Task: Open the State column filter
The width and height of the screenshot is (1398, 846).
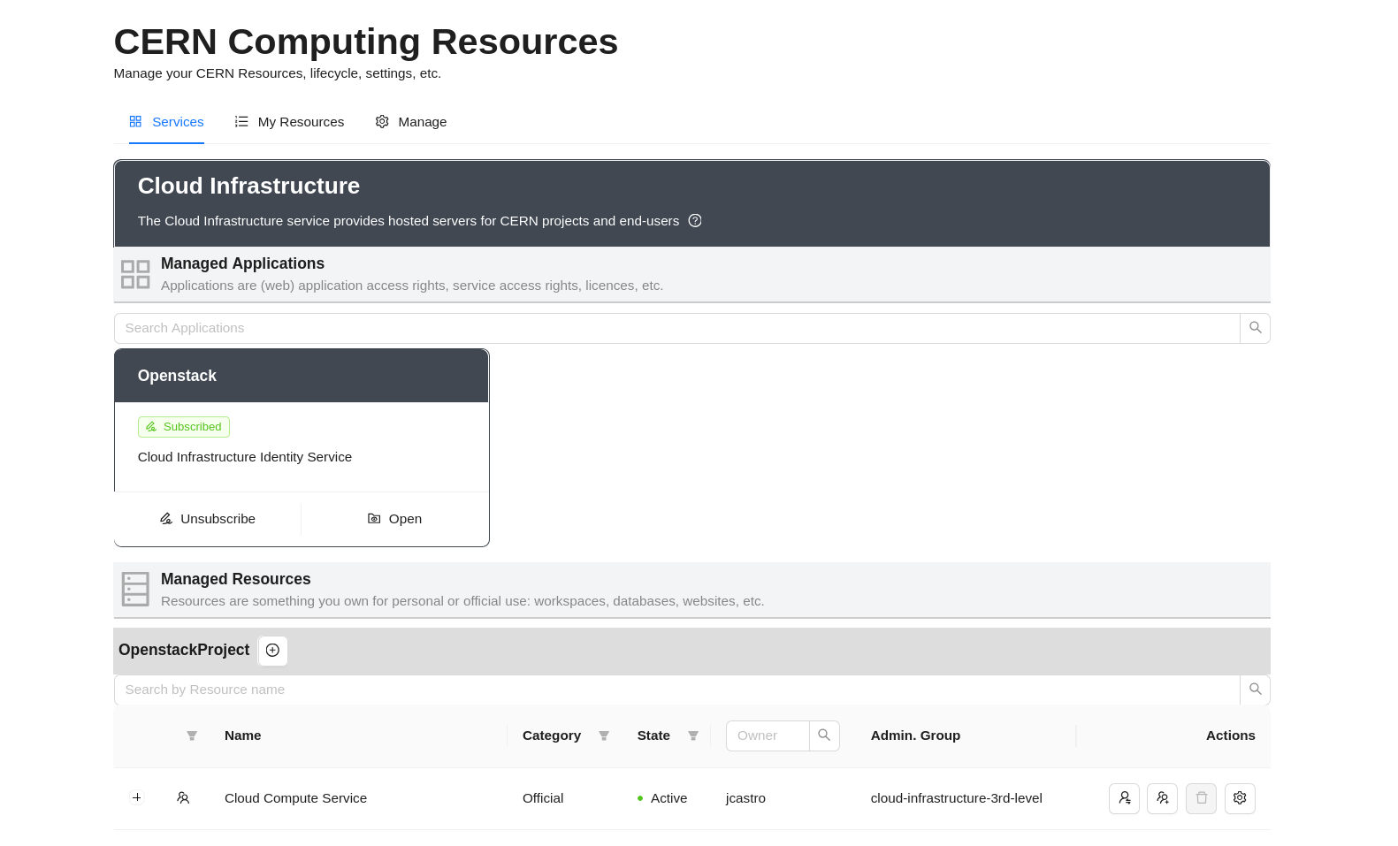Action: 693,735
